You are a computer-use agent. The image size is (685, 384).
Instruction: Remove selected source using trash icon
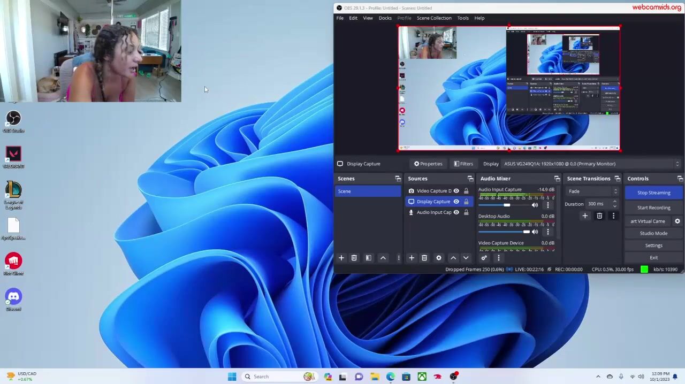pyautogui.click(x=424, y=258)
